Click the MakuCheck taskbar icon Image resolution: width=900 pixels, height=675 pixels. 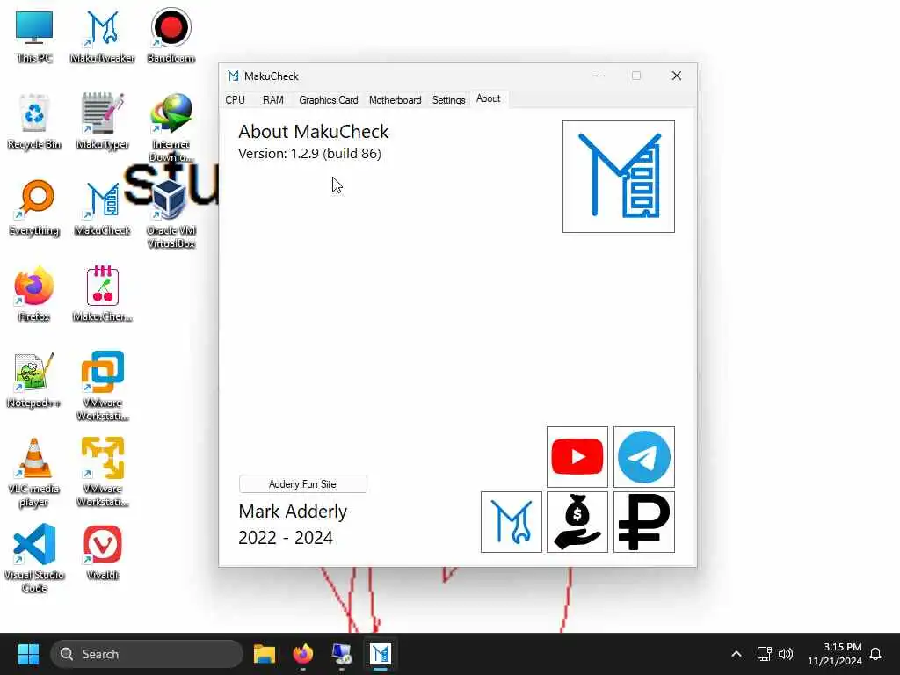(380, 654)
